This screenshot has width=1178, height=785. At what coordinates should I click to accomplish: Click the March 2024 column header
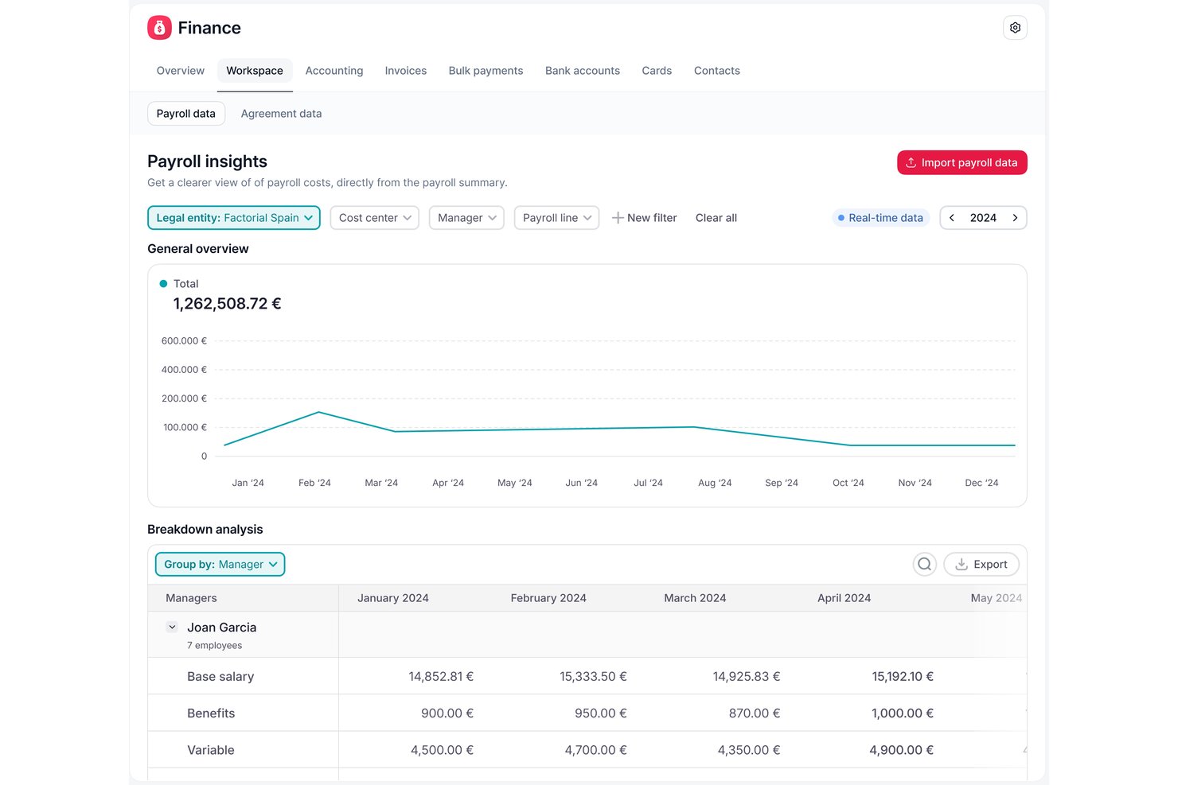695,598
